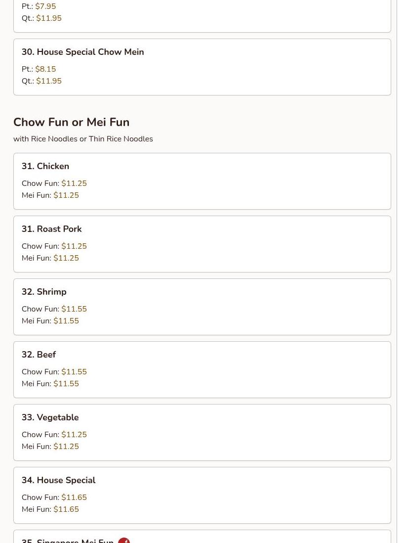Viewport: 407px width, 543px height.
Task: Select the 31. Chicken menu item title
Action: (45, 166)
